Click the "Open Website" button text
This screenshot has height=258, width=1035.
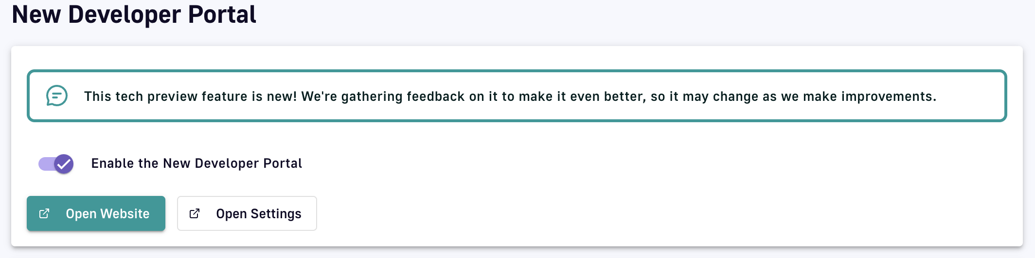(x=107, y=214)
